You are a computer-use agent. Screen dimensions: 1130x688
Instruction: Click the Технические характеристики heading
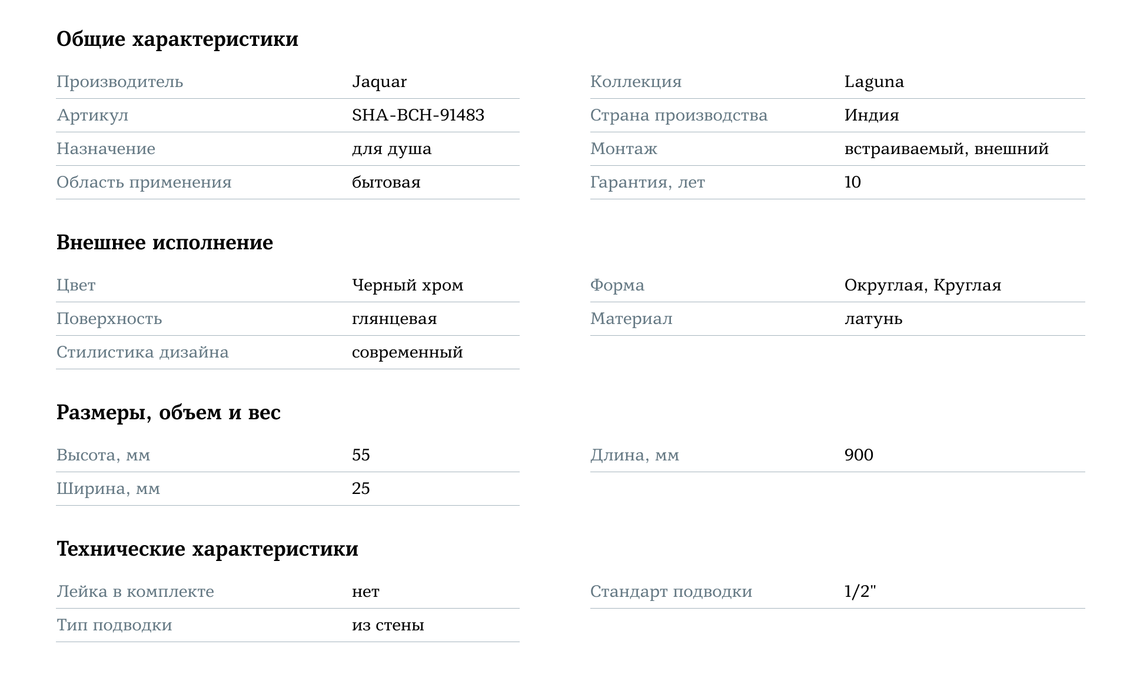coord(207,549)
